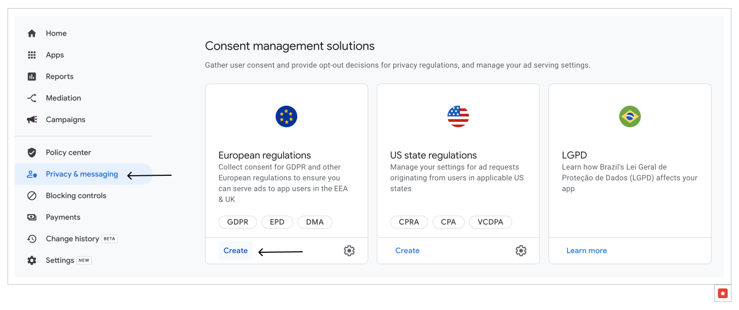
Task: Click the Blocking controls icon
Action: point(32,196)
